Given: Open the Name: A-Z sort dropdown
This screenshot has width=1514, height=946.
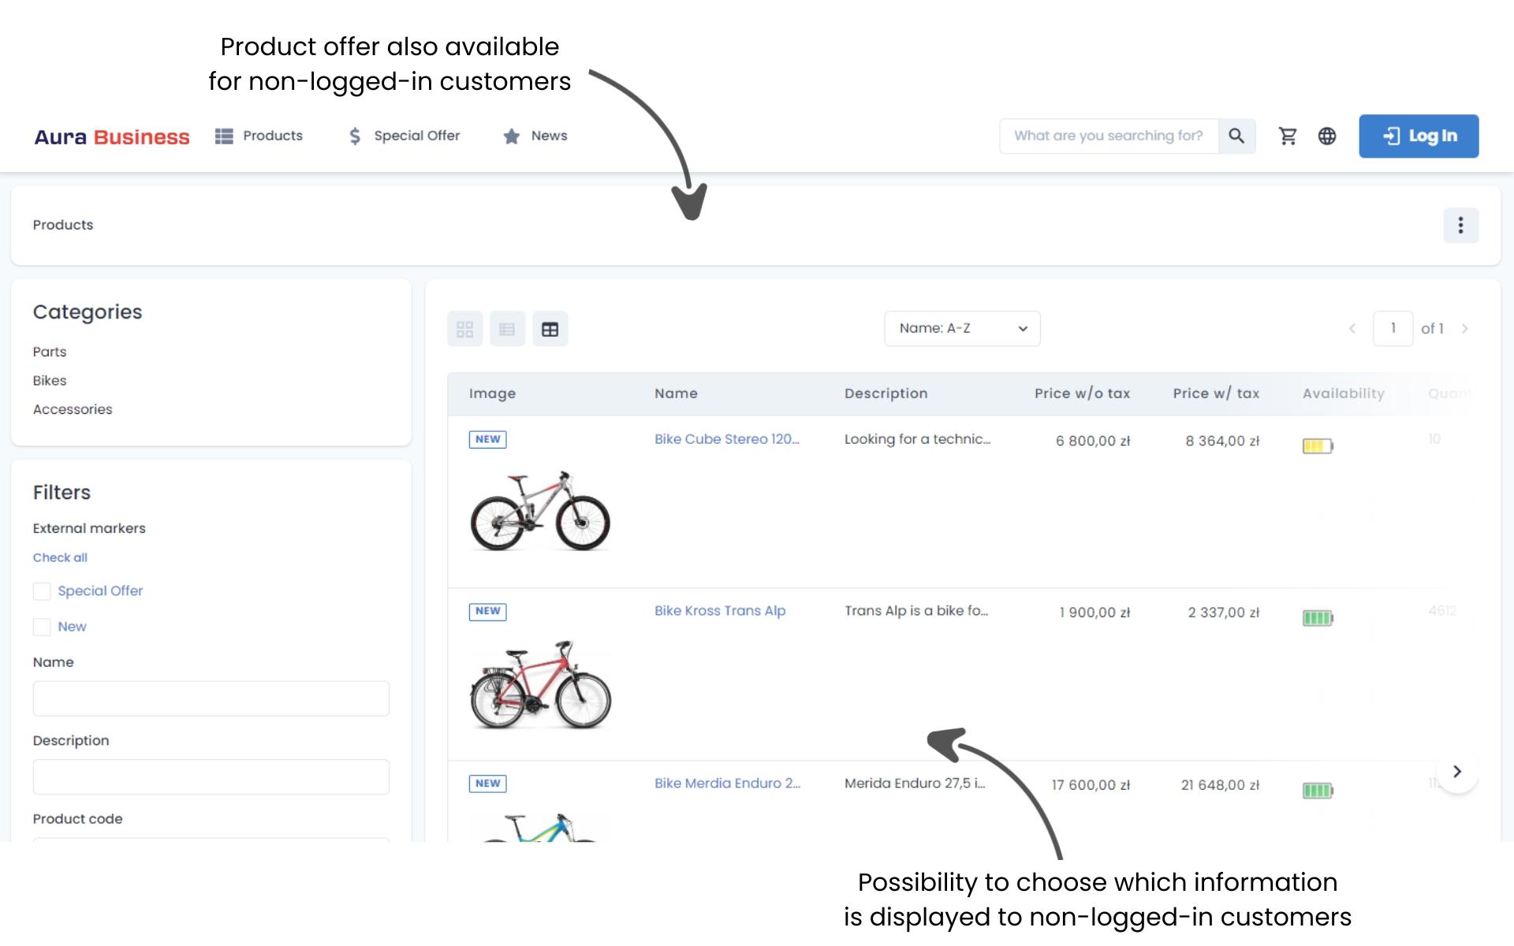Looking at the screenshot, I should pyautogui.click(x=962, y=329).
